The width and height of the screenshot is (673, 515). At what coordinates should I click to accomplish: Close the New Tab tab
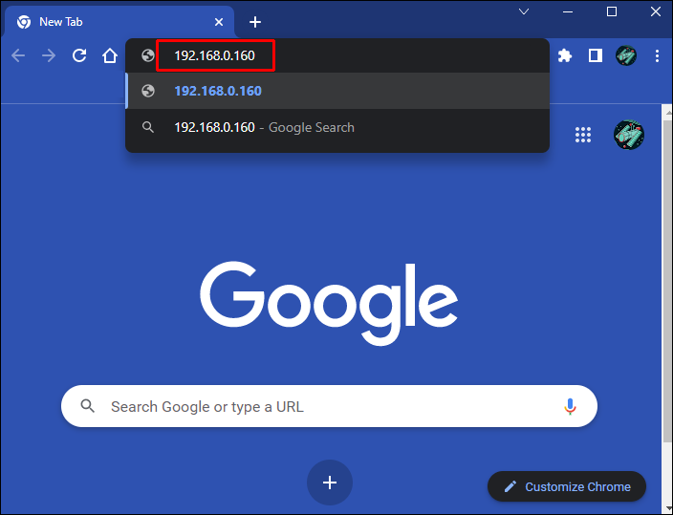pos(219,22)
